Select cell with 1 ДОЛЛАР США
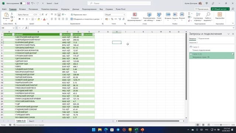 coord(38,64)
